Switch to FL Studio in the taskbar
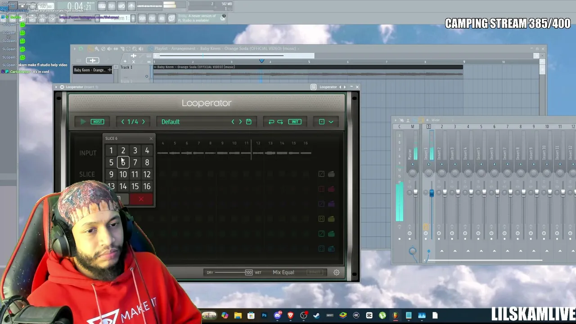576x324 pixels. point(396,315)
